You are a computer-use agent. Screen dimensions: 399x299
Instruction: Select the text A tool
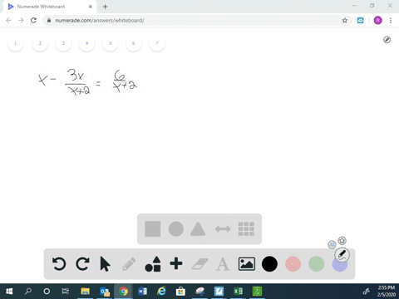[223, 264]
